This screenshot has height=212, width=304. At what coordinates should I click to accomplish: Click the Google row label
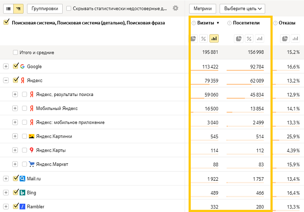click(34, 66)
